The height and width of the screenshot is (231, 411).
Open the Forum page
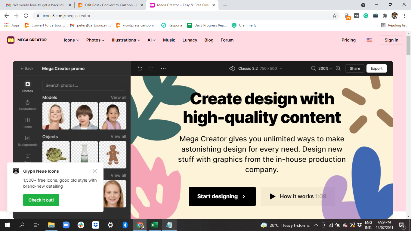click(x=227, y=40)
